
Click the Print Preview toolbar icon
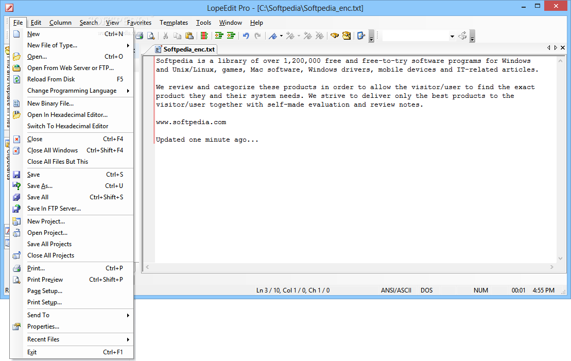coord(151,36)
